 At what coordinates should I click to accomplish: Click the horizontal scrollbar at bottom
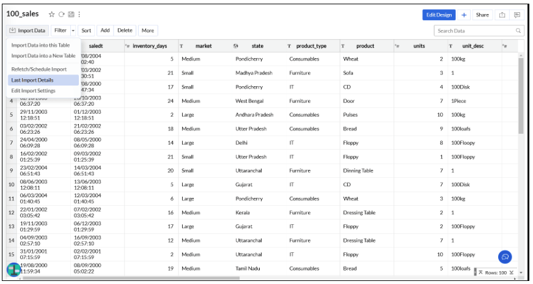click(x=131, y=278)
